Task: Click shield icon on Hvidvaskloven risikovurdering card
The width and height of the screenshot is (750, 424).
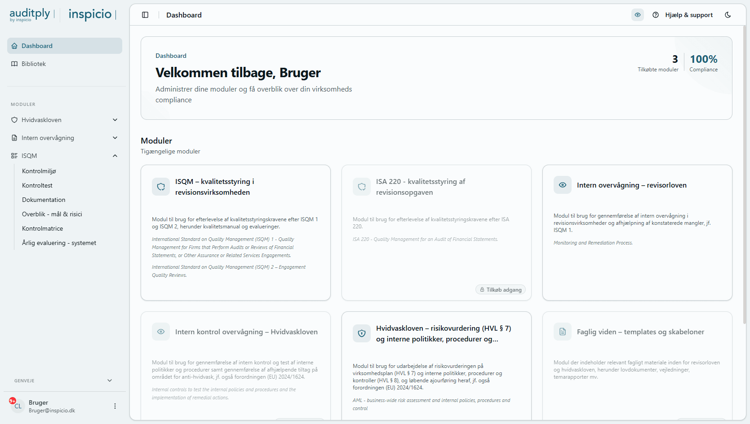Action: (x=362, y=333)
